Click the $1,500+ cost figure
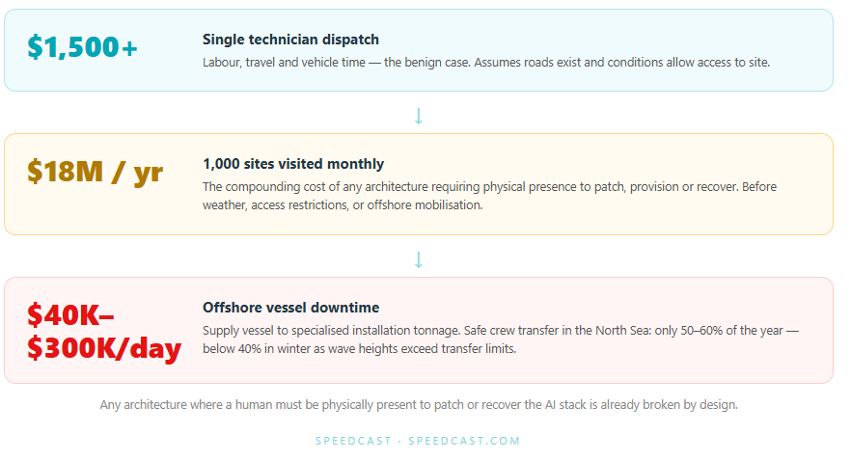 pyautogui.click(x=83, y=46)
